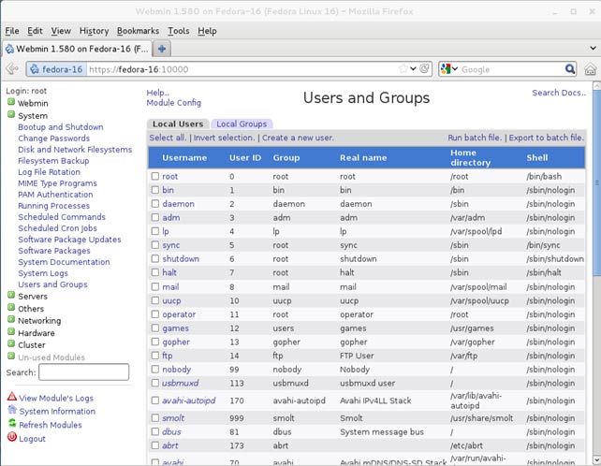Click the Invert selection link
Image resolution: width=601 pixels, height=466 pixels.
coord(224,138)
